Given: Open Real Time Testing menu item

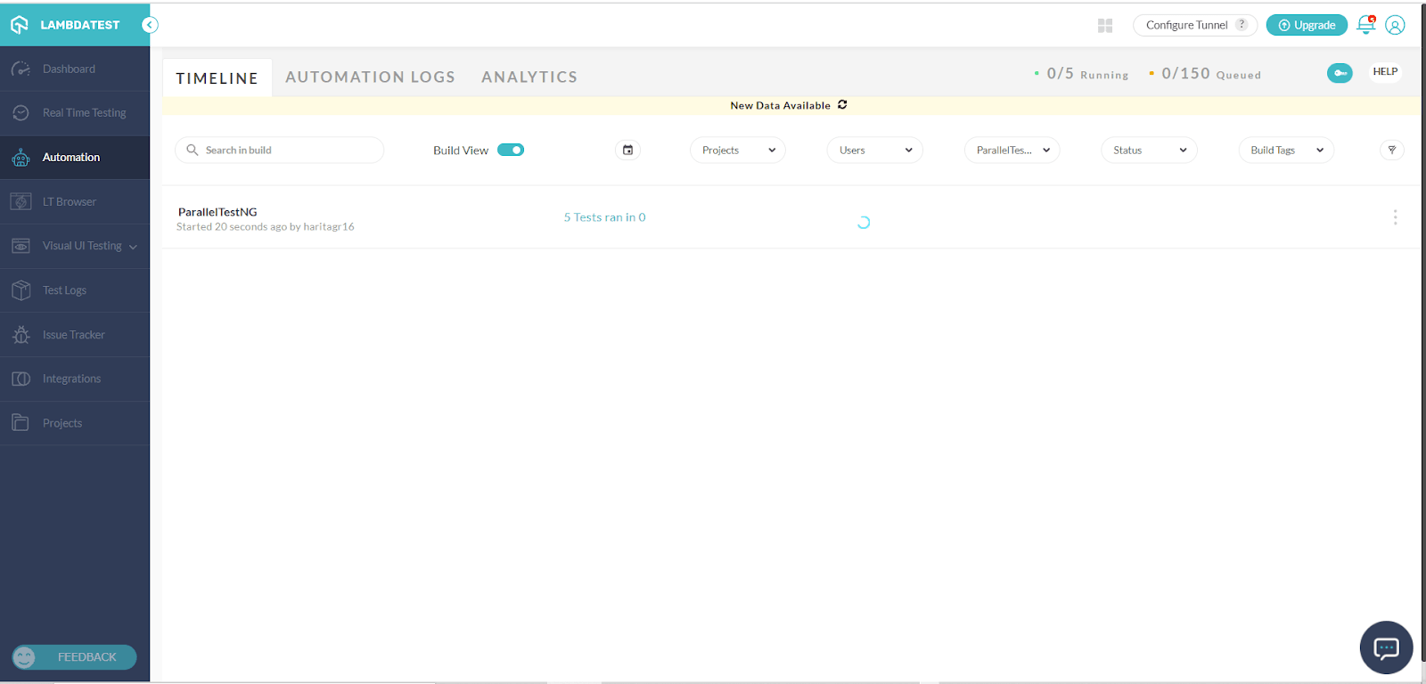Looking at the screenshot, I should (75, 113).
